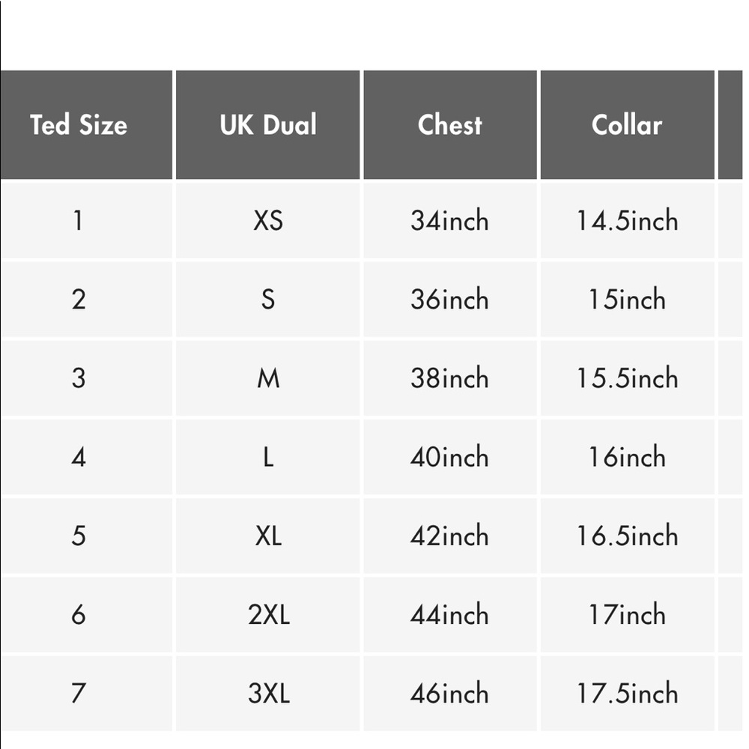Screen dimensions: 749x749
Task: Click the XS size cell
Action: click(x=268, y=220)
